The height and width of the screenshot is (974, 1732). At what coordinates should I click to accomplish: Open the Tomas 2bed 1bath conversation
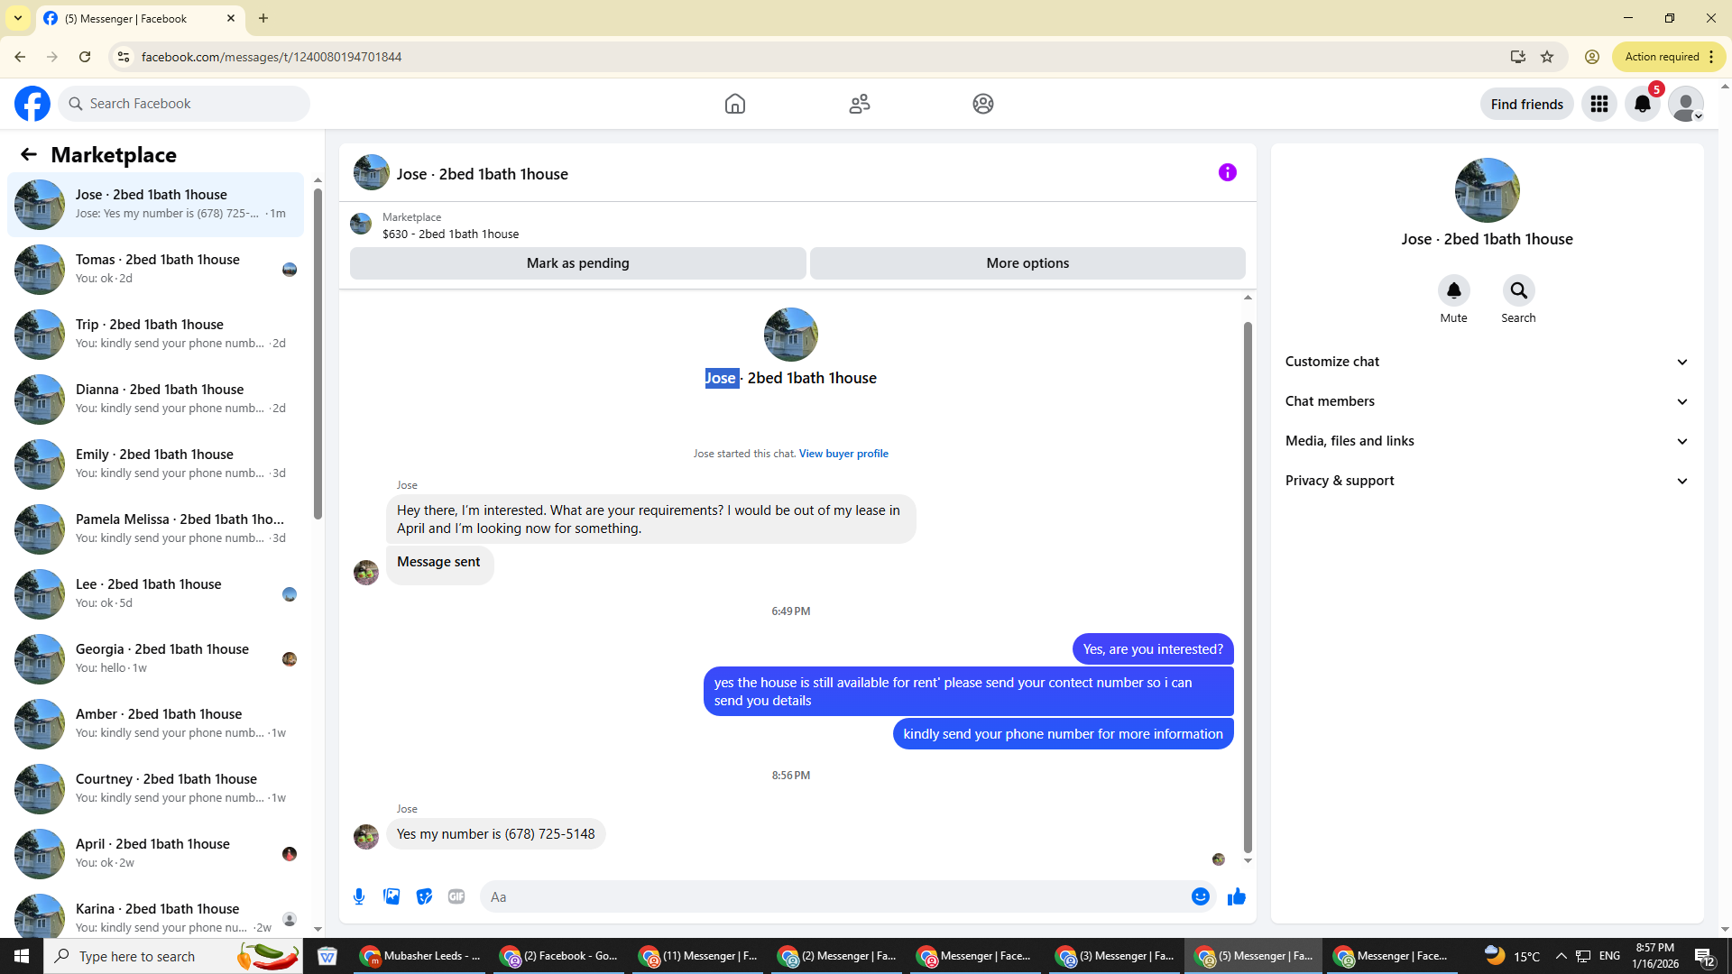[x=158, y=269]
